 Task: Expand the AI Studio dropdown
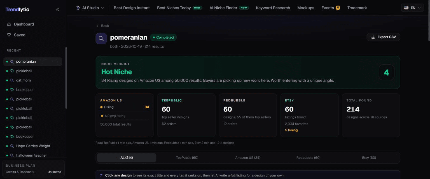pyautogui.click(x=90, y=8)
